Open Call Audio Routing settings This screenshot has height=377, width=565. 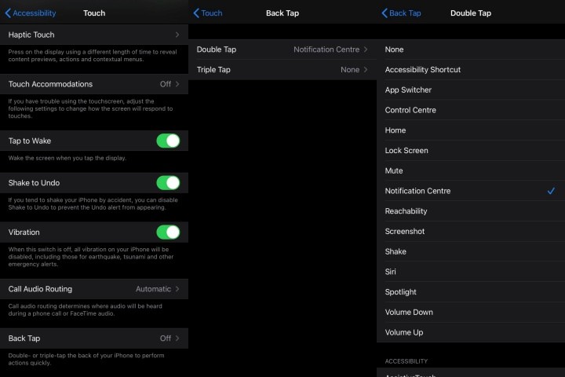coord(94,289)
